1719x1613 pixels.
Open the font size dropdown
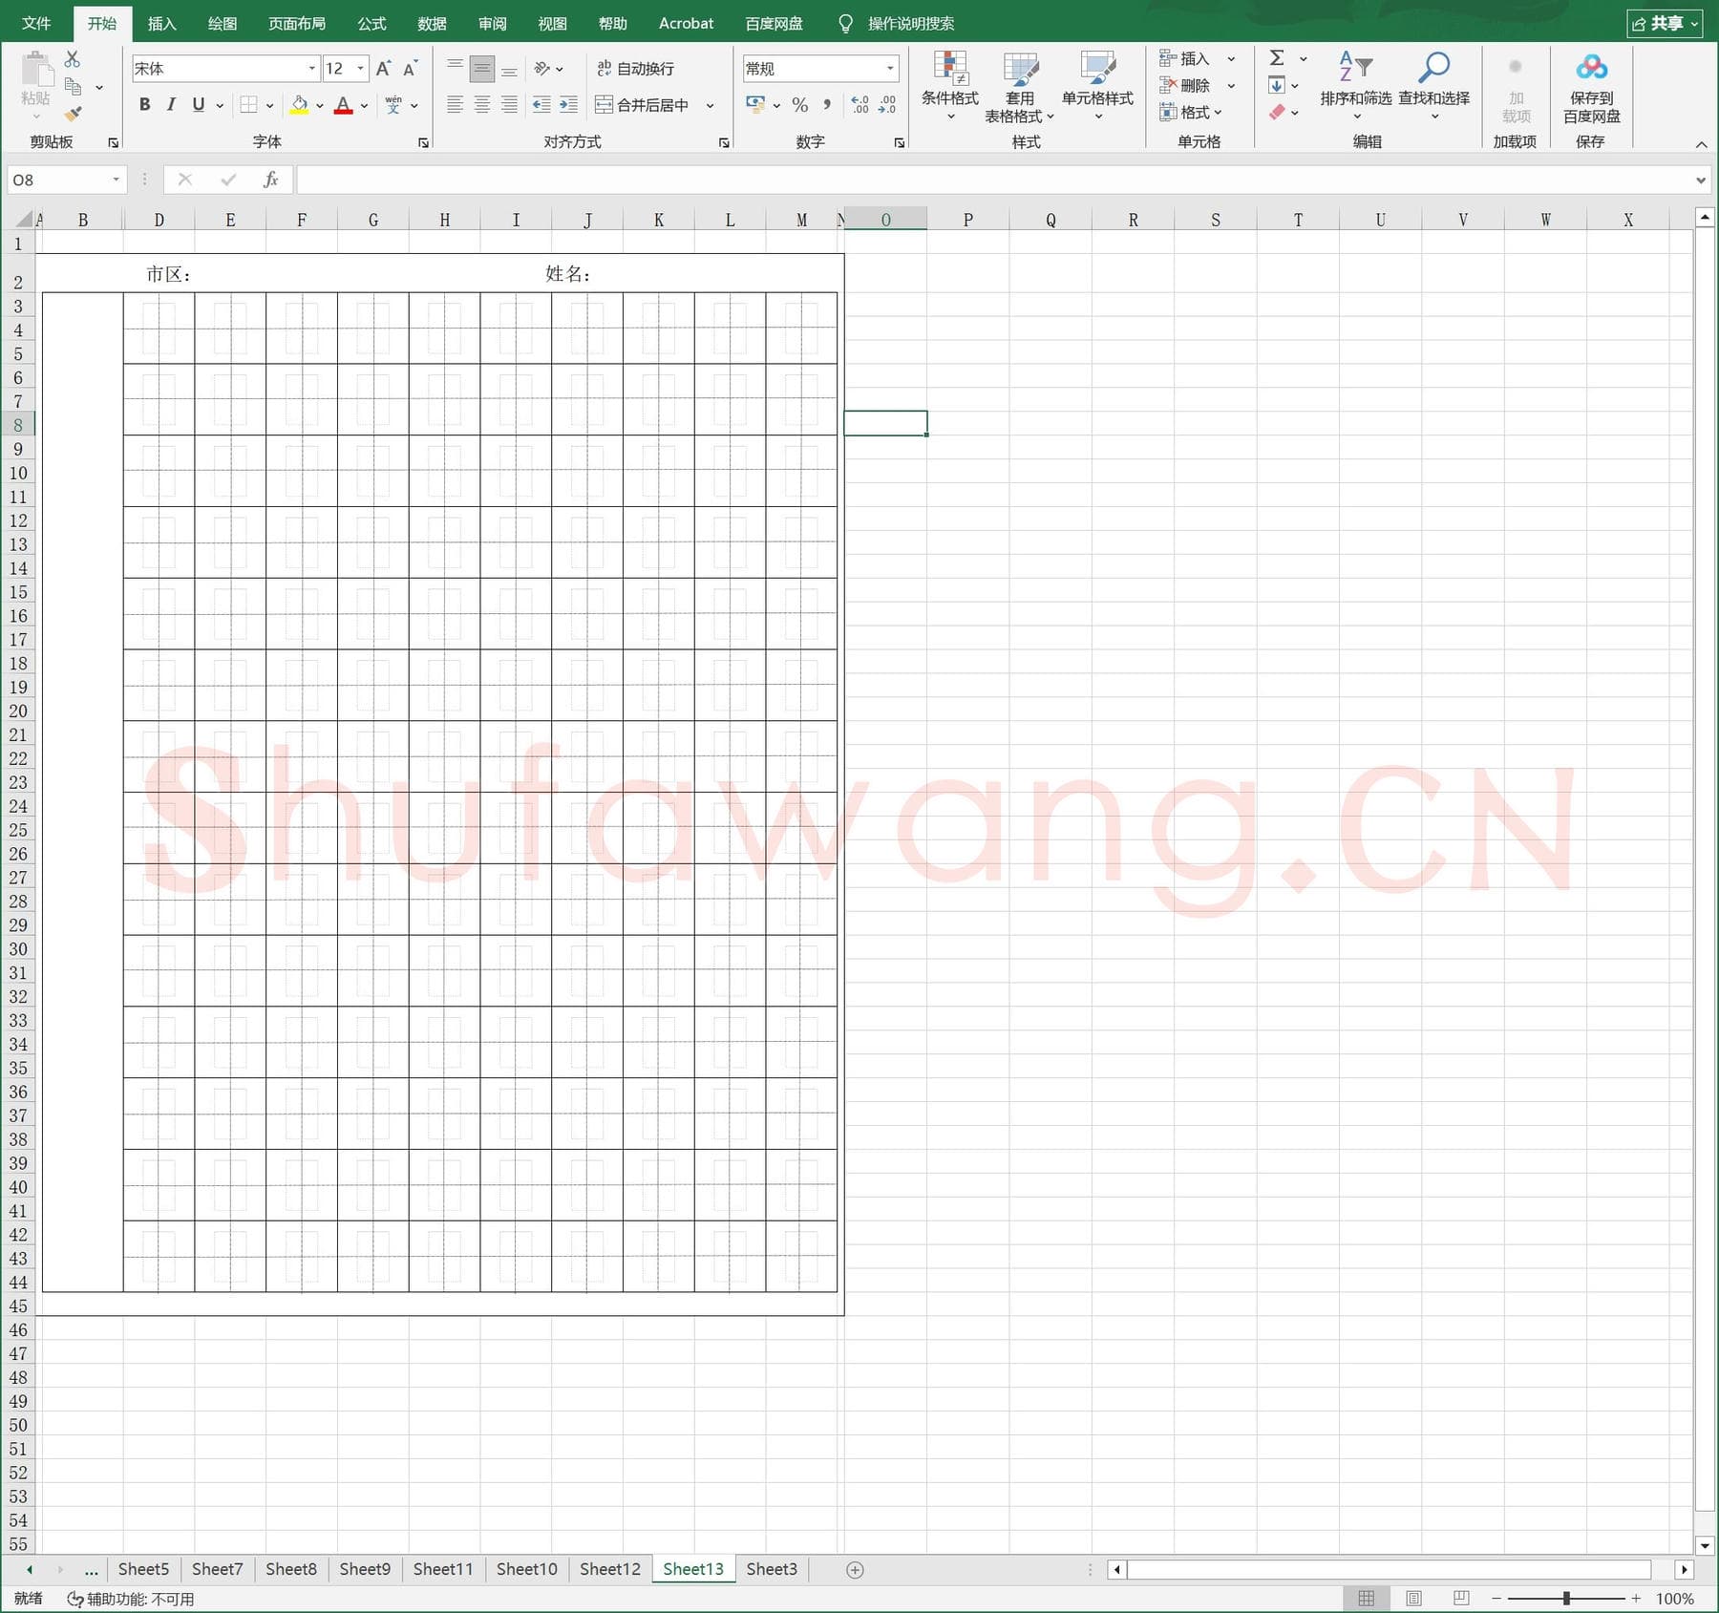(x=360, y=69)
